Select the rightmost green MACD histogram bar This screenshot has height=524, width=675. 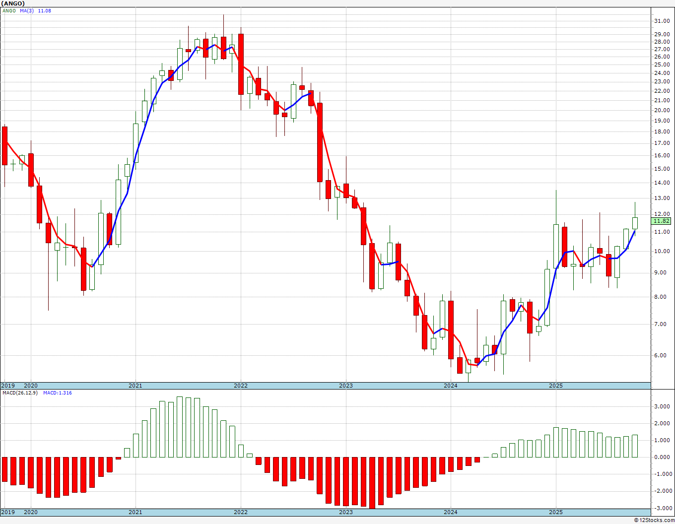[x=635, y=446]
